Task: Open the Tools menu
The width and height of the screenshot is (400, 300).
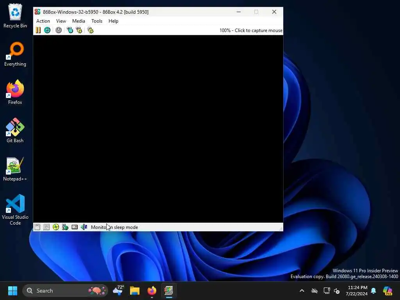Action: coord(97,21)
